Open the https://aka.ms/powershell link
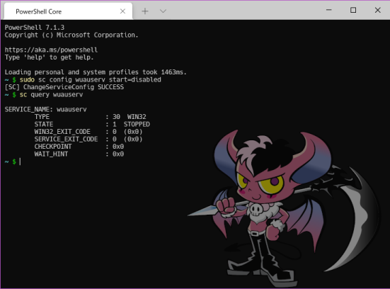Screen dimensions: 390x289 point(51,50)
